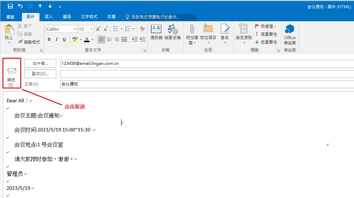The width and height of the screenshot is (354, 198).
Task: Toggle bold formatting
Action: pos(49,39)
